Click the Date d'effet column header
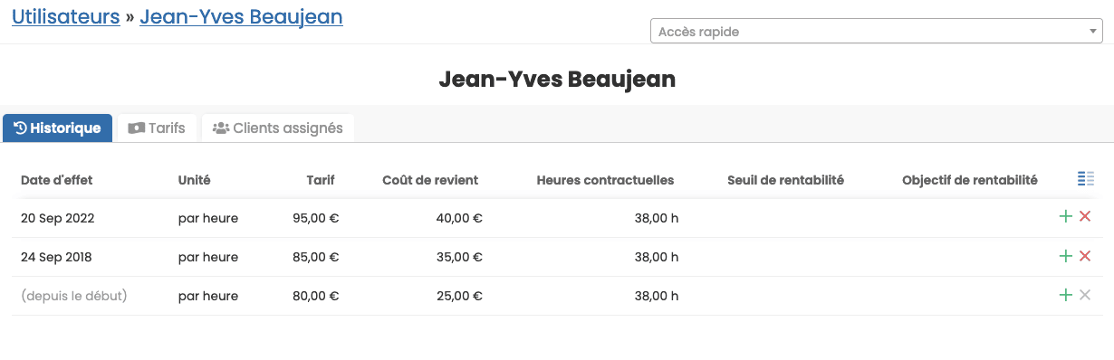Viewport: 1114px width, 360px height. pyautogui.click(x=57, y=180)
